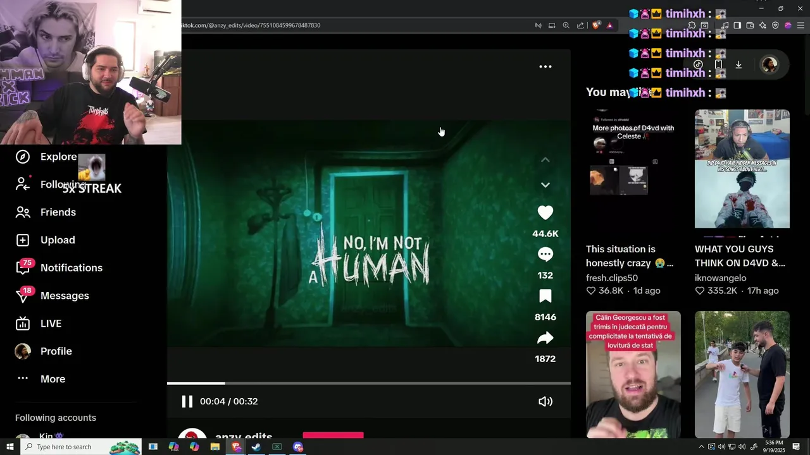Open Steam from the taskbar

tap(256, 447)
